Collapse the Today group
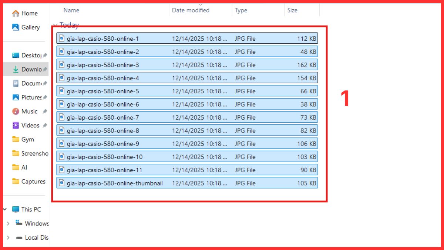 click(x=56, y=25)
